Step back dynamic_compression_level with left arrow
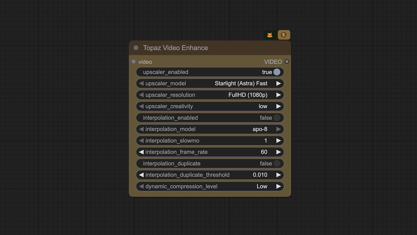 [x=141, y=186]
